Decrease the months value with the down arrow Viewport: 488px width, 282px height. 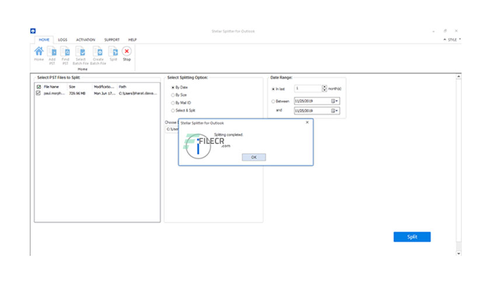(x=325, y=90)
